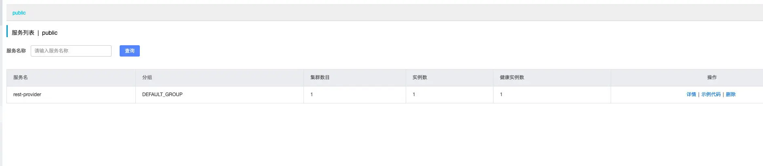Click the 实例数 column header
Viewport: 763px width, 166px height.
pos(420,78)
